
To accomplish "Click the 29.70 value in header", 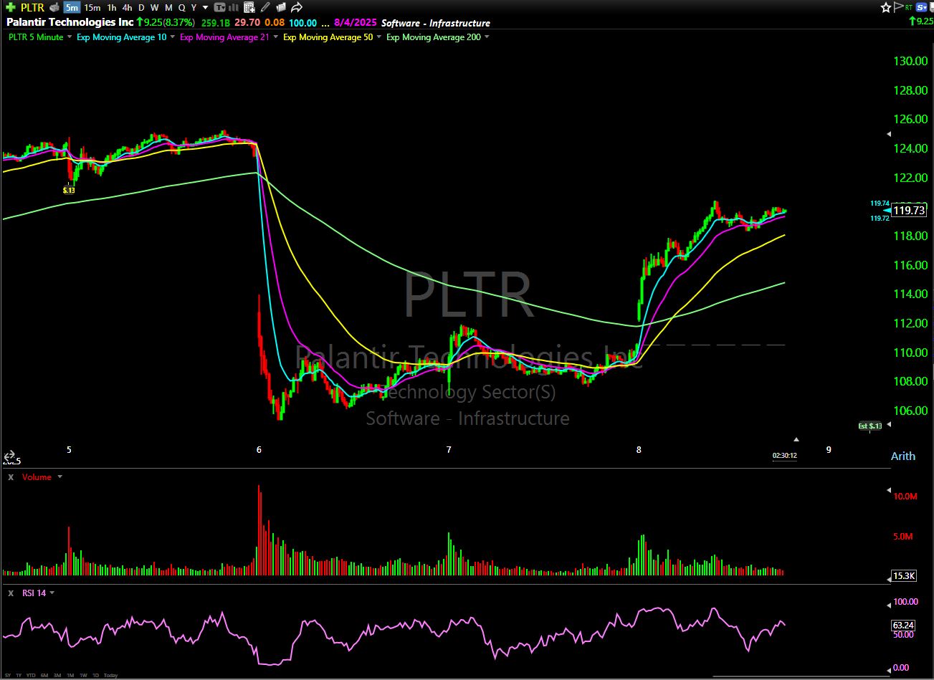I will pos(247,23).
